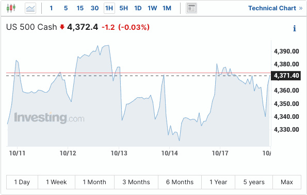Image resolution: width=307 pixels, height=195 pixels.
Task: Click the 4,390.00 axis label
Action: [286, 51]
